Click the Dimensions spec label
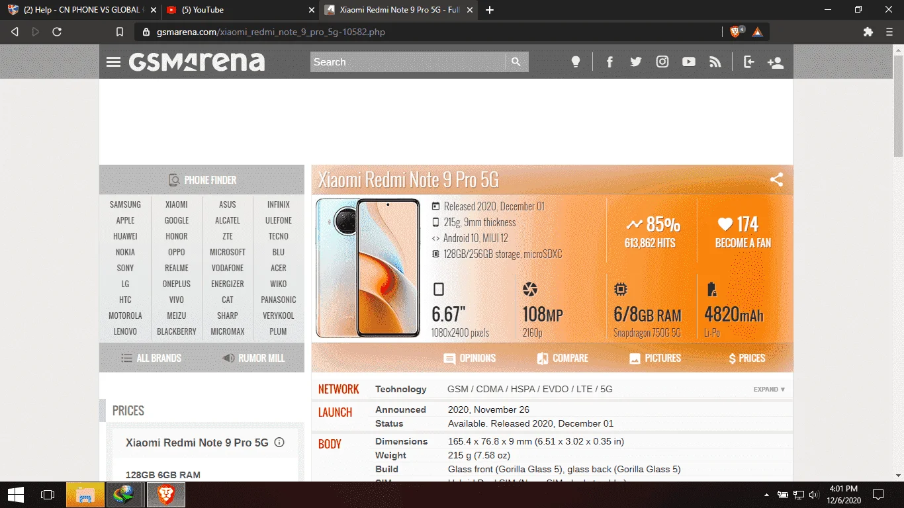 point(402,441)
